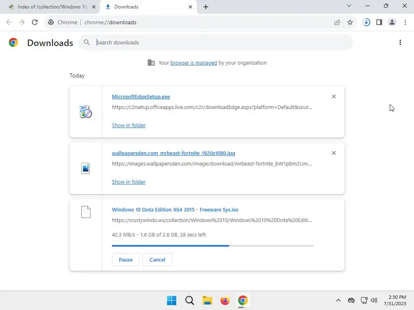Click the officeapps.live.com source URL

pyautogui.click(x=212, y=107)
